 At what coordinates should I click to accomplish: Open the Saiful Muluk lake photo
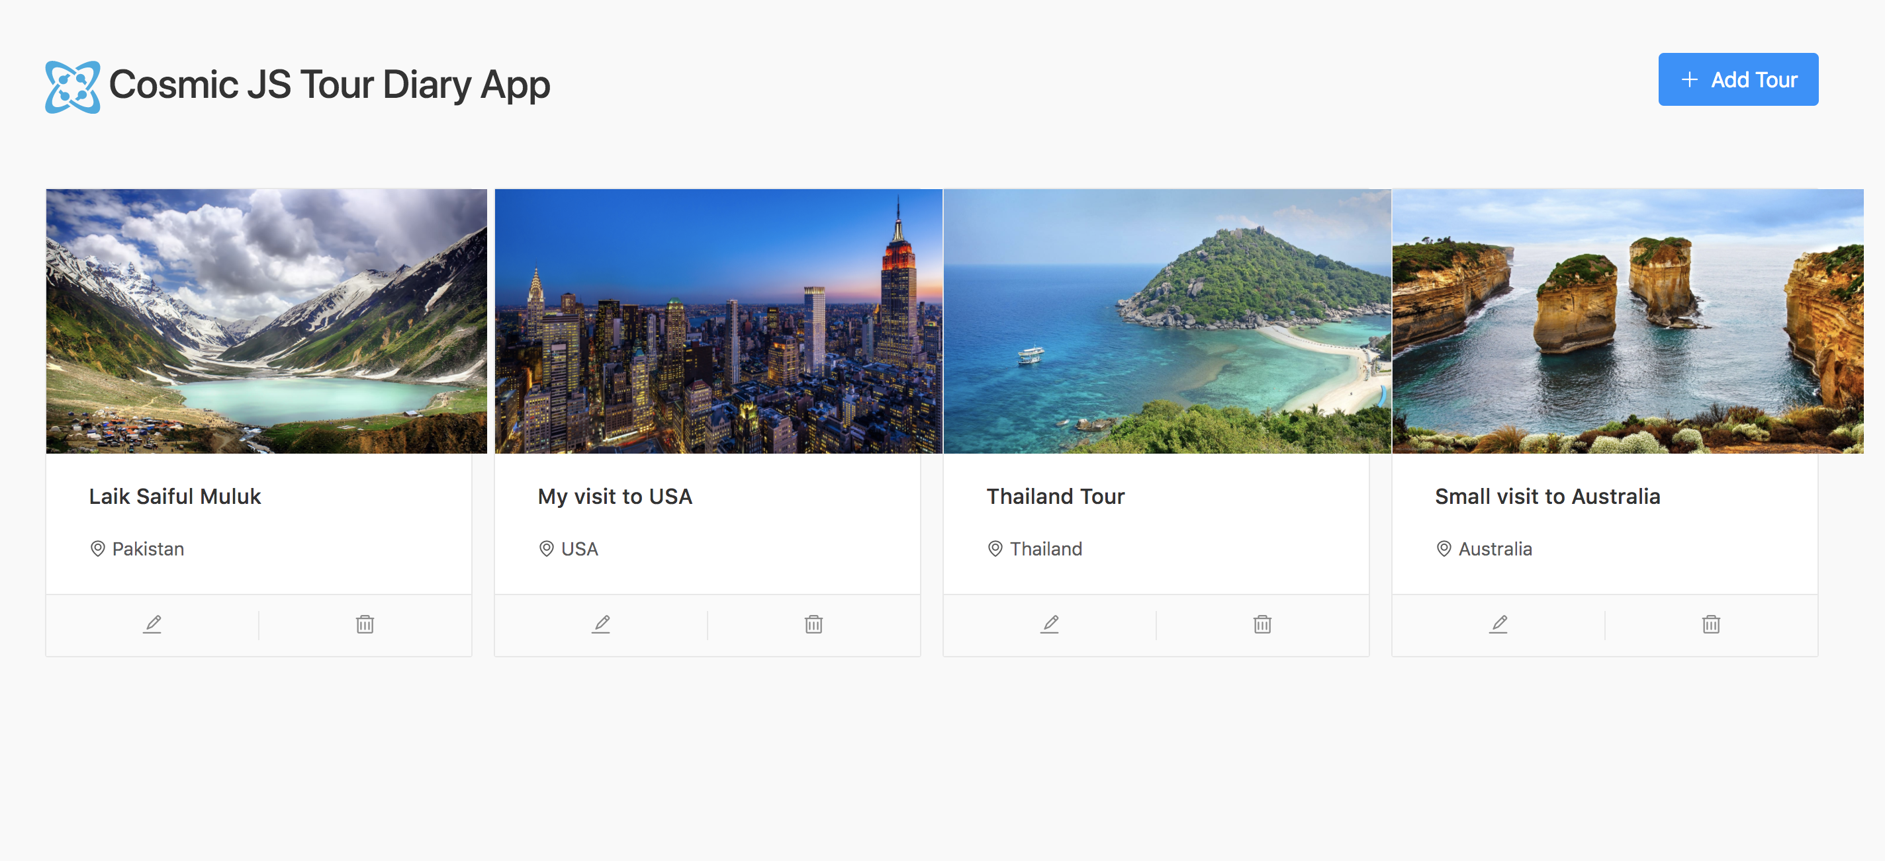(x=266, y=321)
